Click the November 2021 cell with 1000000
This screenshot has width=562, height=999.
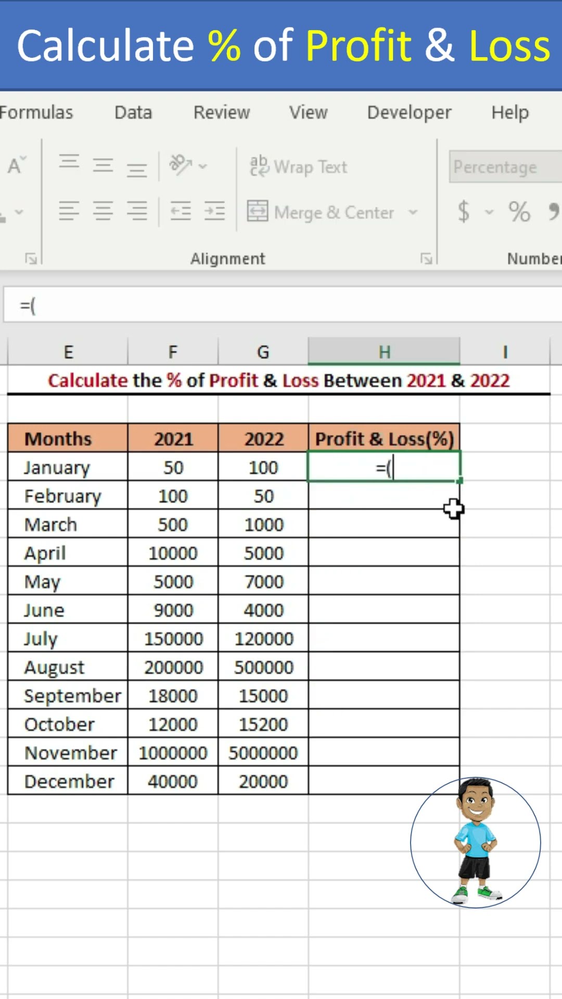point(173,753)
